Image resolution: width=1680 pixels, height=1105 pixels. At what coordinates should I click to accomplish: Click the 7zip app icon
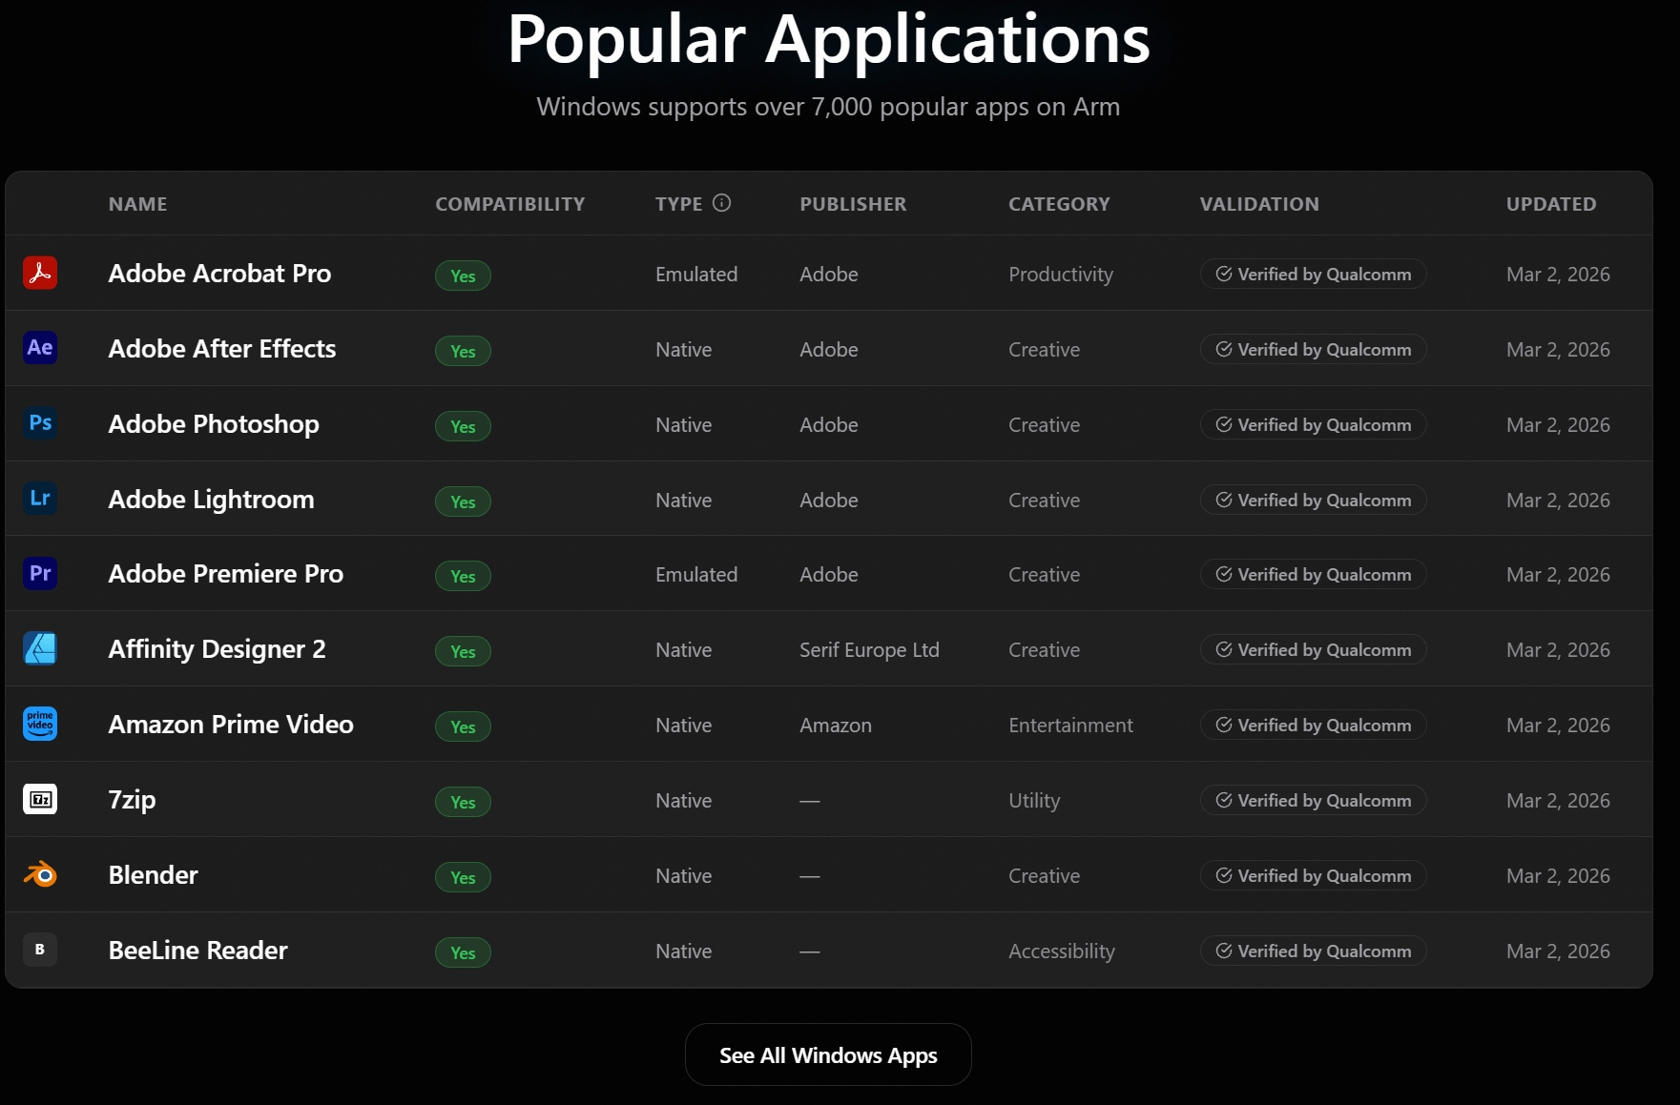[40, 799]
